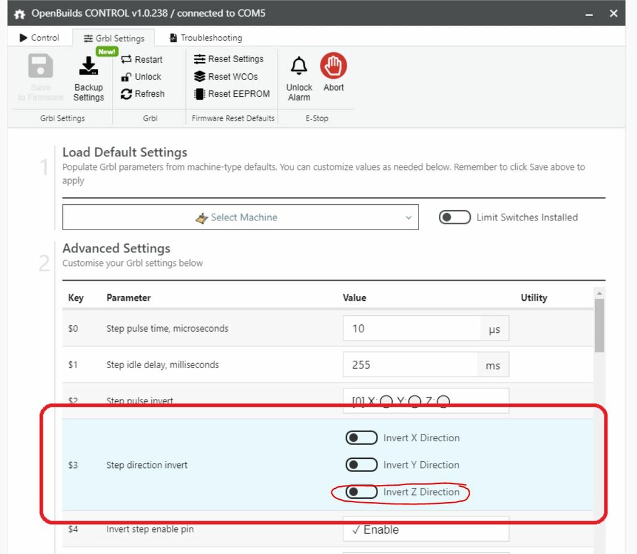Click Reset Settings in Firmware Reset Defaults
The width and height of the screenshot is (637, 554).
(x=228, y=59)
